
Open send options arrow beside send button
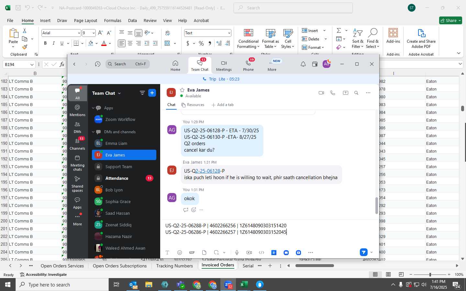tap(372, 253)
